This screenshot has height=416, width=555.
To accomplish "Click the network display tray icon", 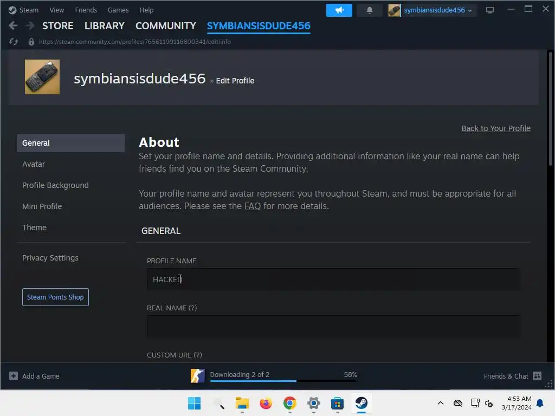I will tap(475, 403).
